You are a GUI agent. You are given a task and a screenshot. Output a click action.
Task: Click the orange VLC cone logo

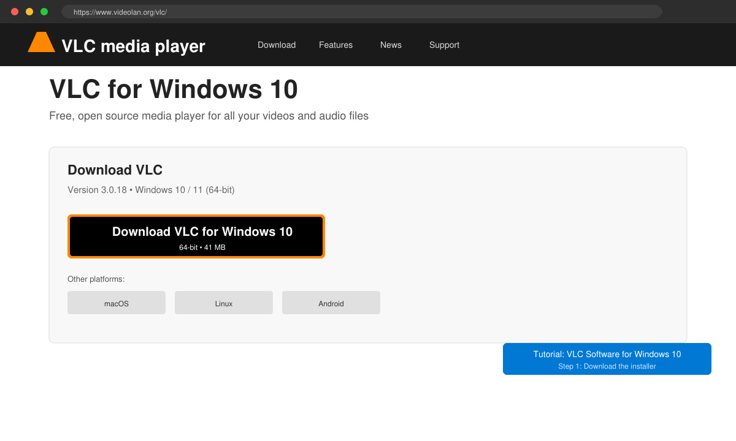41,42
